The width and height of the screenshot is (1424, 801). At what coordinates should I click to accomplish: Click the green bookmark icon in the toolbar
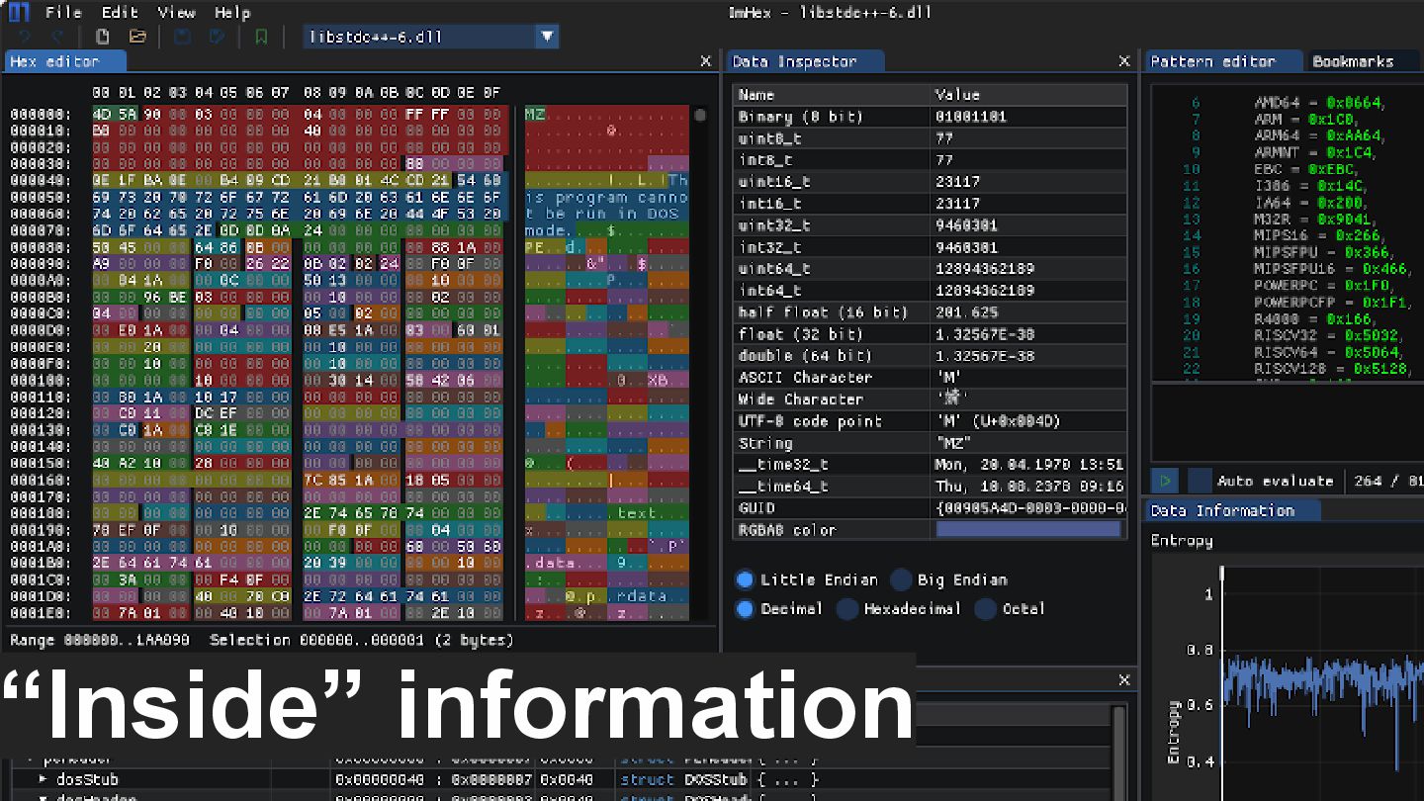pos(261,37)
